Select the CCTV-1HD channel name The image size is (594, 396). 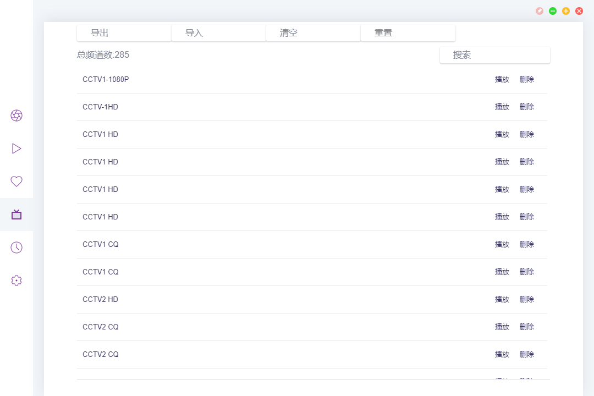[x=101, y=107]
